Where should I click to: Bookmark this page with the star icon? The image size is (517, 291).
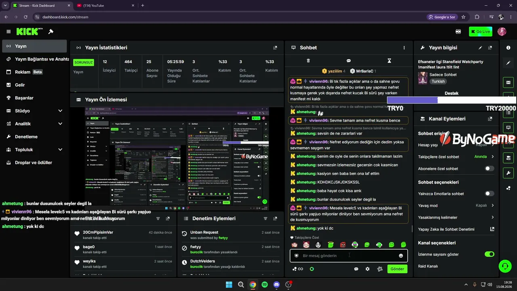pyautogui.click(x=463, y=17)
